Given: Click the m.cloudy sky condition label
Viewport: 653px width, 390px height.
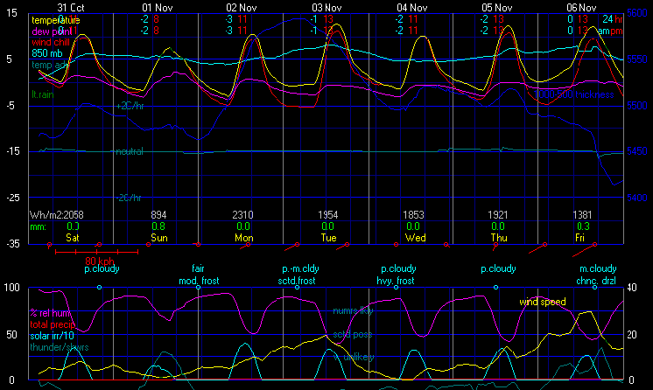Looking at the screenshot, I should tap(598, 268).
